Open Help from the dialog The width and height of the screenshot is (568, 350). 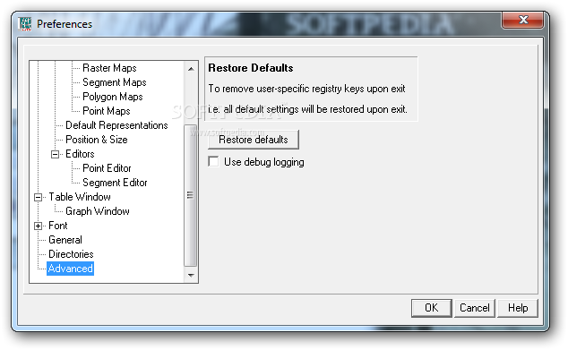click(x=518, y=308)
